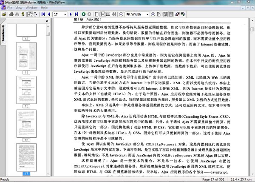
Task: Close the thumbnails sidebar panel
Action: click(47, 21)
